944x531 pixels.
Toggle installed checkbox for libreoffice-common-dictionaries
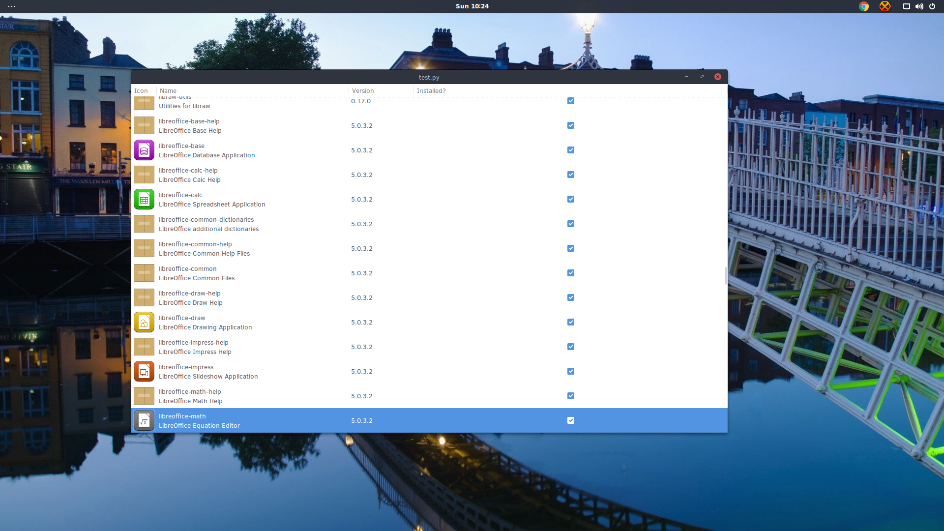[571, 224]
